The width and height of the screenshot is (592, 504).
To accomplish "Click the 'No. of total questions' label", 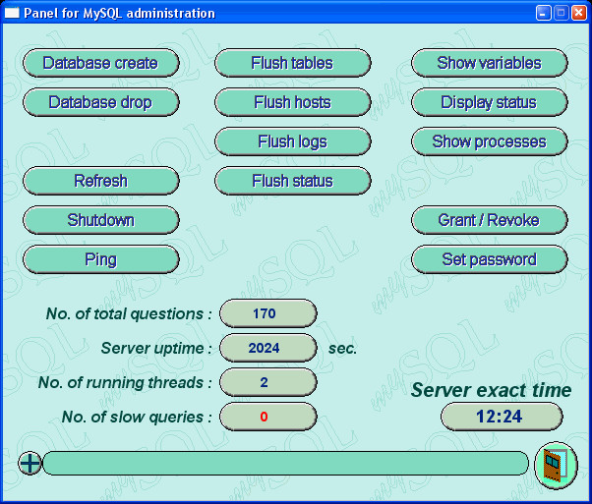I will [x=129, y=313].
